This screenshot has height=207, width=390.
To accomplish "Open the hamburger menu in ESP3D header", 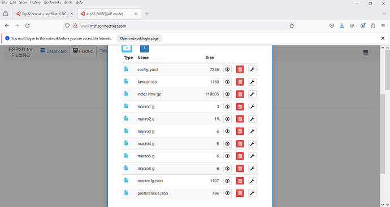I will pos(366,52).
